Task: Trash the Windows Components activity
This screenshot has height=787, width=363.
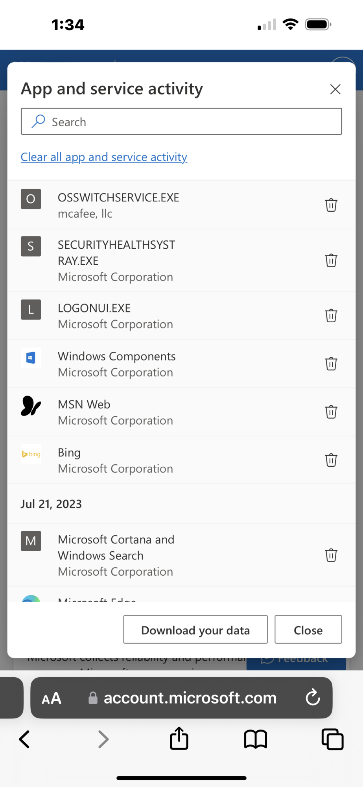Action: point(331,364)
